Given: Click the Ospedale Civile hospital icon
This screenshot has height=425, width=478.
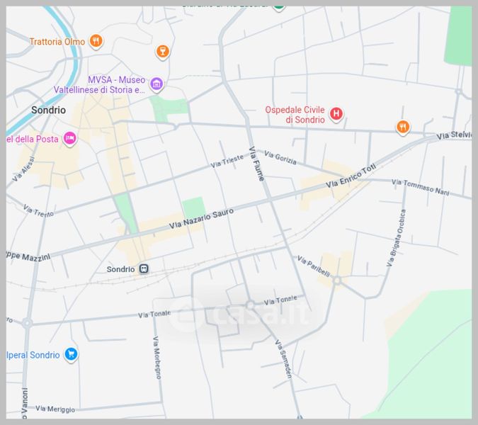Looking at the screenshot, I should 336,113.
